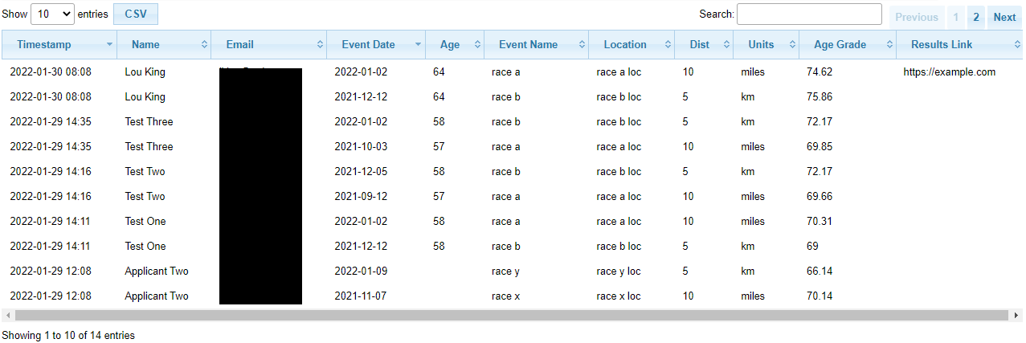Image resolution: width=1026 pixels, height=343 pixels.
Task: Sort by Age Grade column header
Action: point(848,45)
